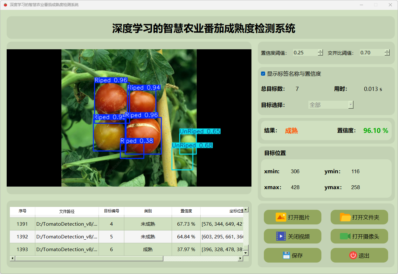Screen dimensions: 398x274
Task: Click the picture icon on Open Image button
Action: [281, 217]
